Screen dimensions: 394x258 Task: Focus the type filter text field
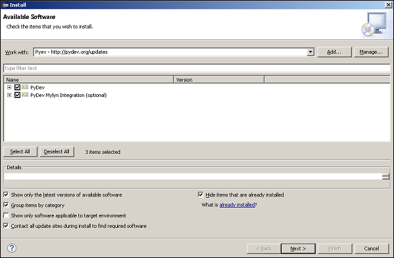pyautogui.click(x=197, y=68)
